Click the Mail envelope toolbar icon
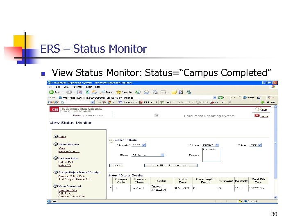 click(146, 92)
